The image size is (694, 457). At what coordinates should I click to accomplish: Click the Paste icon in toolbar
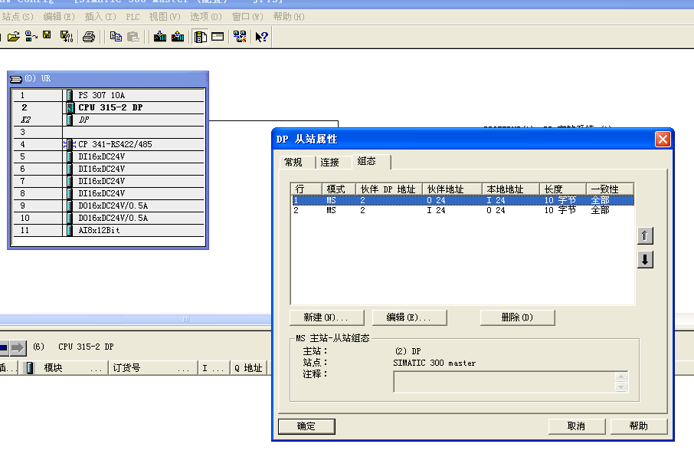pos(133,37)
